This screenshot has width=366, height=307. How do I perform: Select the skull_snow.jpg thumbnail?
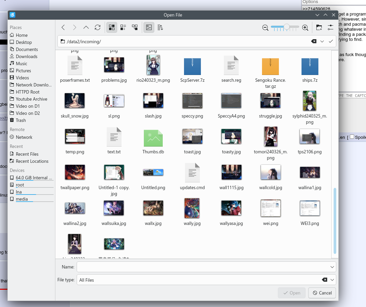(75, 101)
